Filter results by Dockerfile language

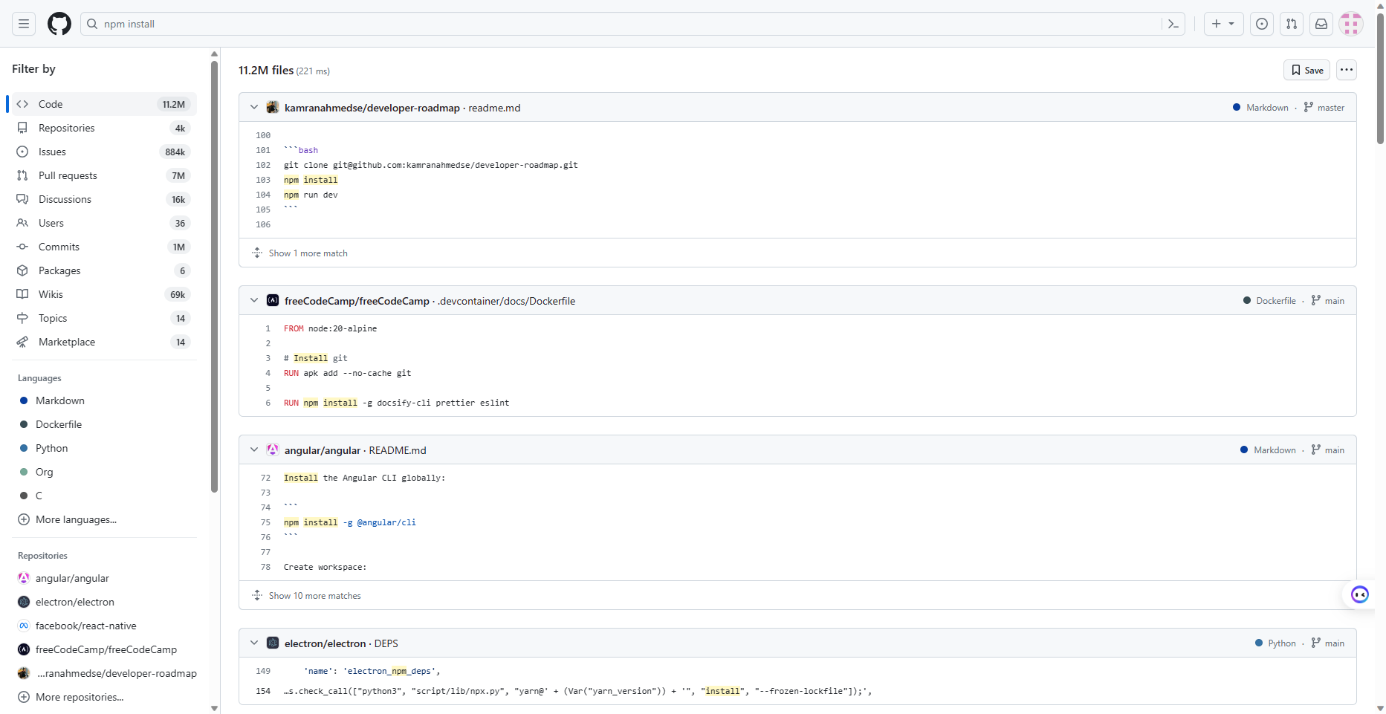coord(59,424)
